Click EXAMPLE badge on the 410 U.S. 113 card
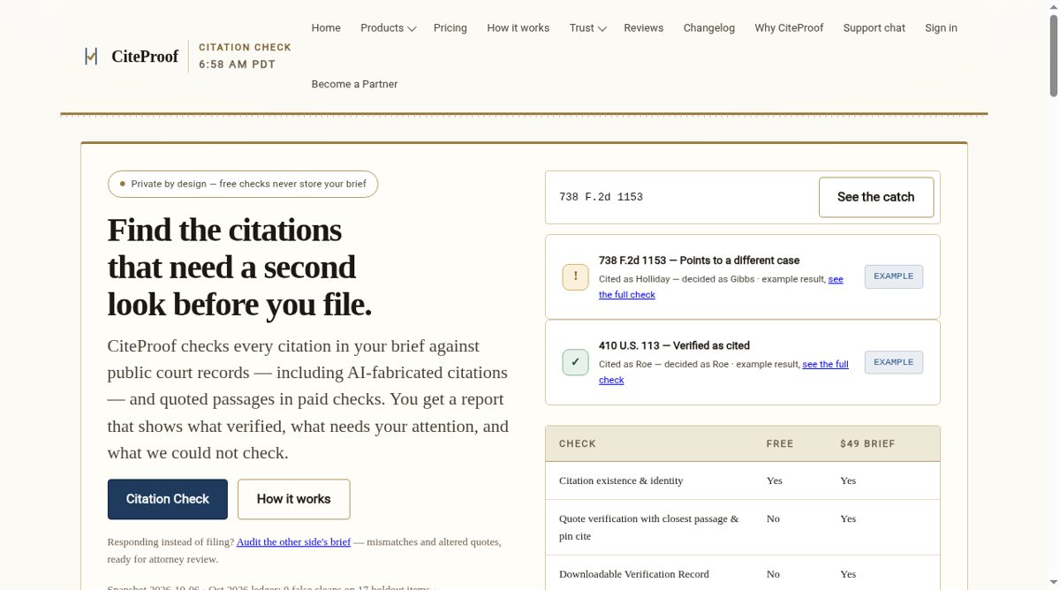Screen dimensions: 1060x590 (x=894, y=362)
